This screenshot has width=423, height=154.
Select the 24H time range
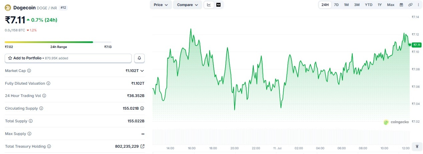point(325,5)
